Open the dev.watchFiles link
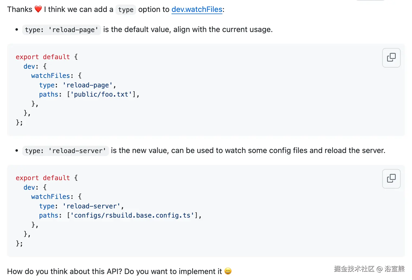 click(x=197, y=9)
